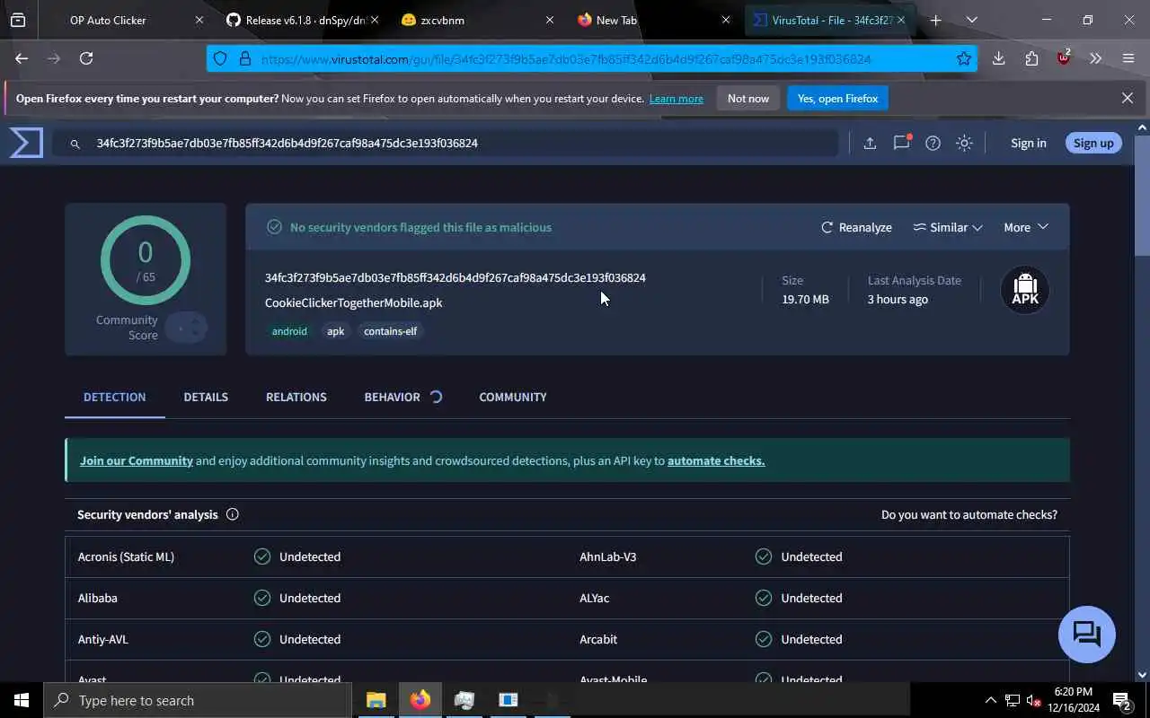Go back with the back arrow

coord(22,58)
